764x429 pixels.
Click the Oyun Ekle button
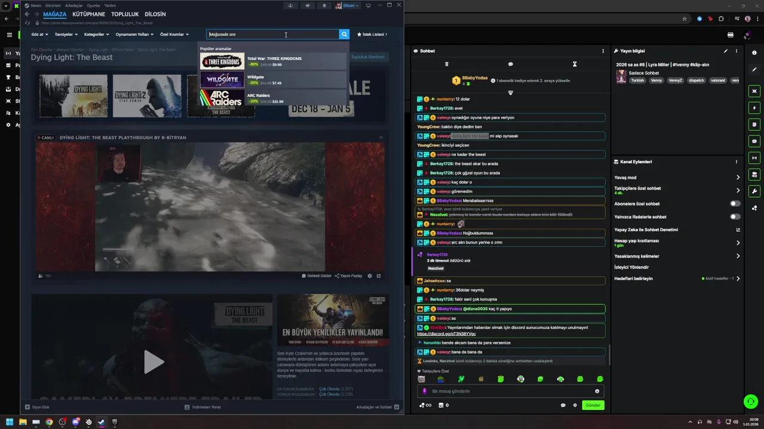pyautogui.click(x=37, y=407)
